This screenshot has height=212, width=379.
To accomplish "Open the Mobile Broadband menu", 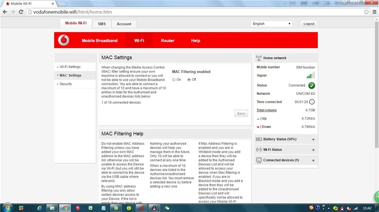I will tap(99, 41).
